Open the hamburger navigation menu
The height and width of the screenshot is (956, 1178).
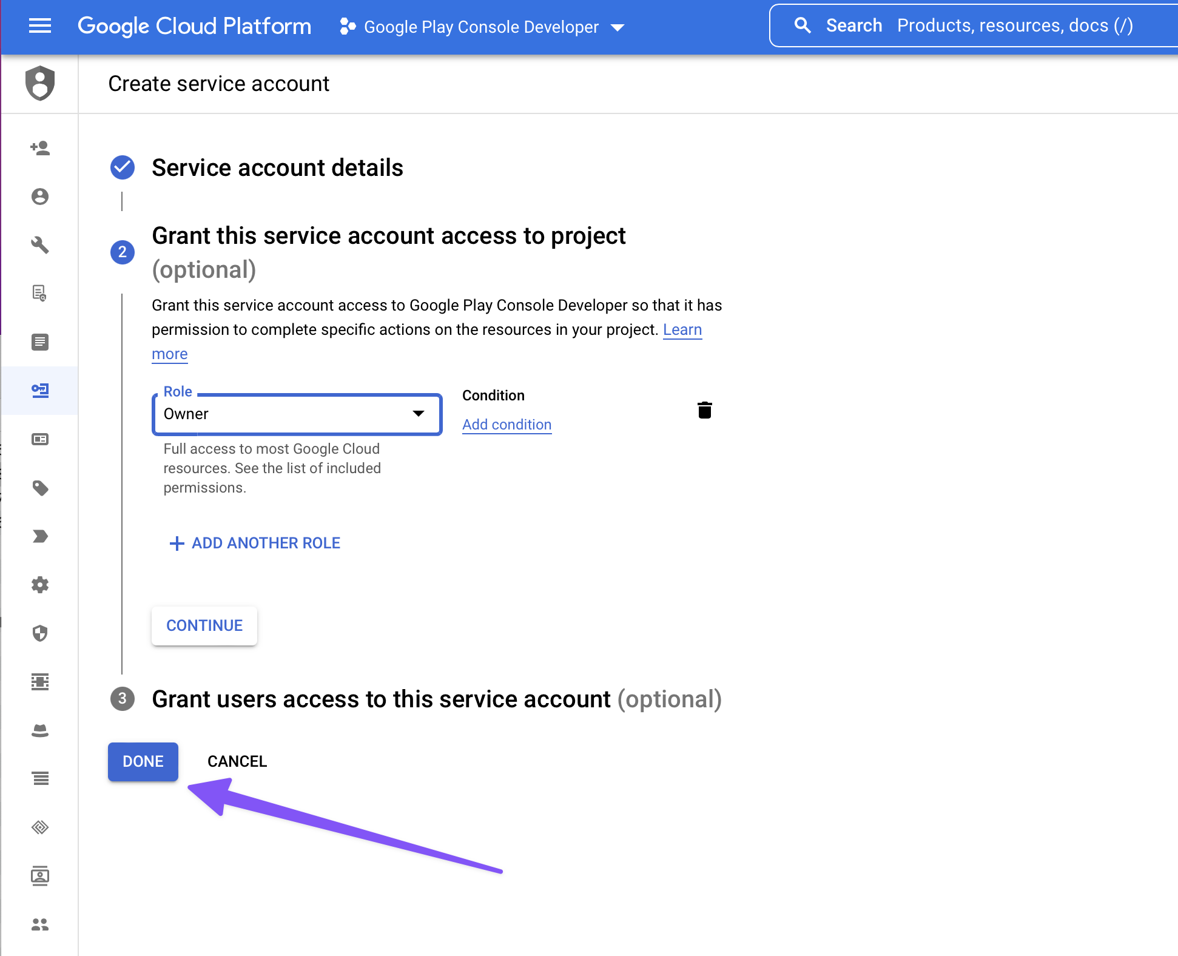pyautogui.click(x=40, y=26)
